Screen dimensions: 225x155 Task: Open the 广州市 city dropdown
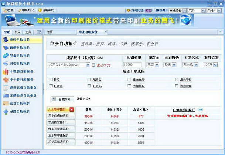coord(219,10)
